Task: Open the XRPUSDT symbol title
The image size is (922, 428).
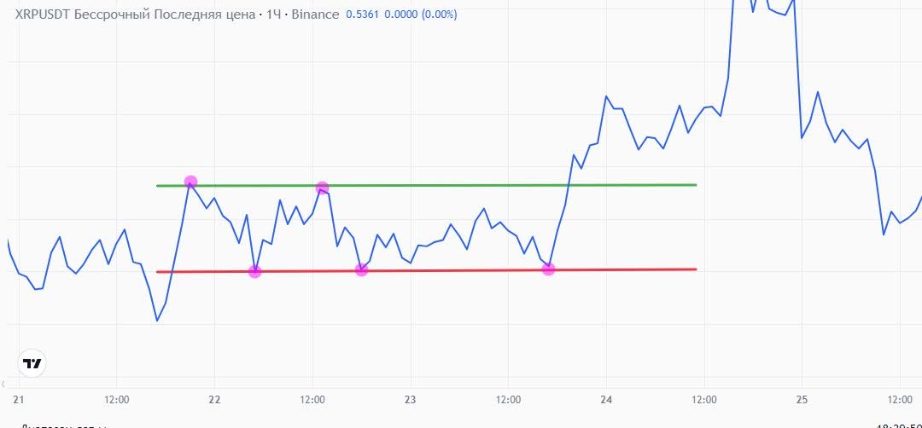Action: coord(177,14)
